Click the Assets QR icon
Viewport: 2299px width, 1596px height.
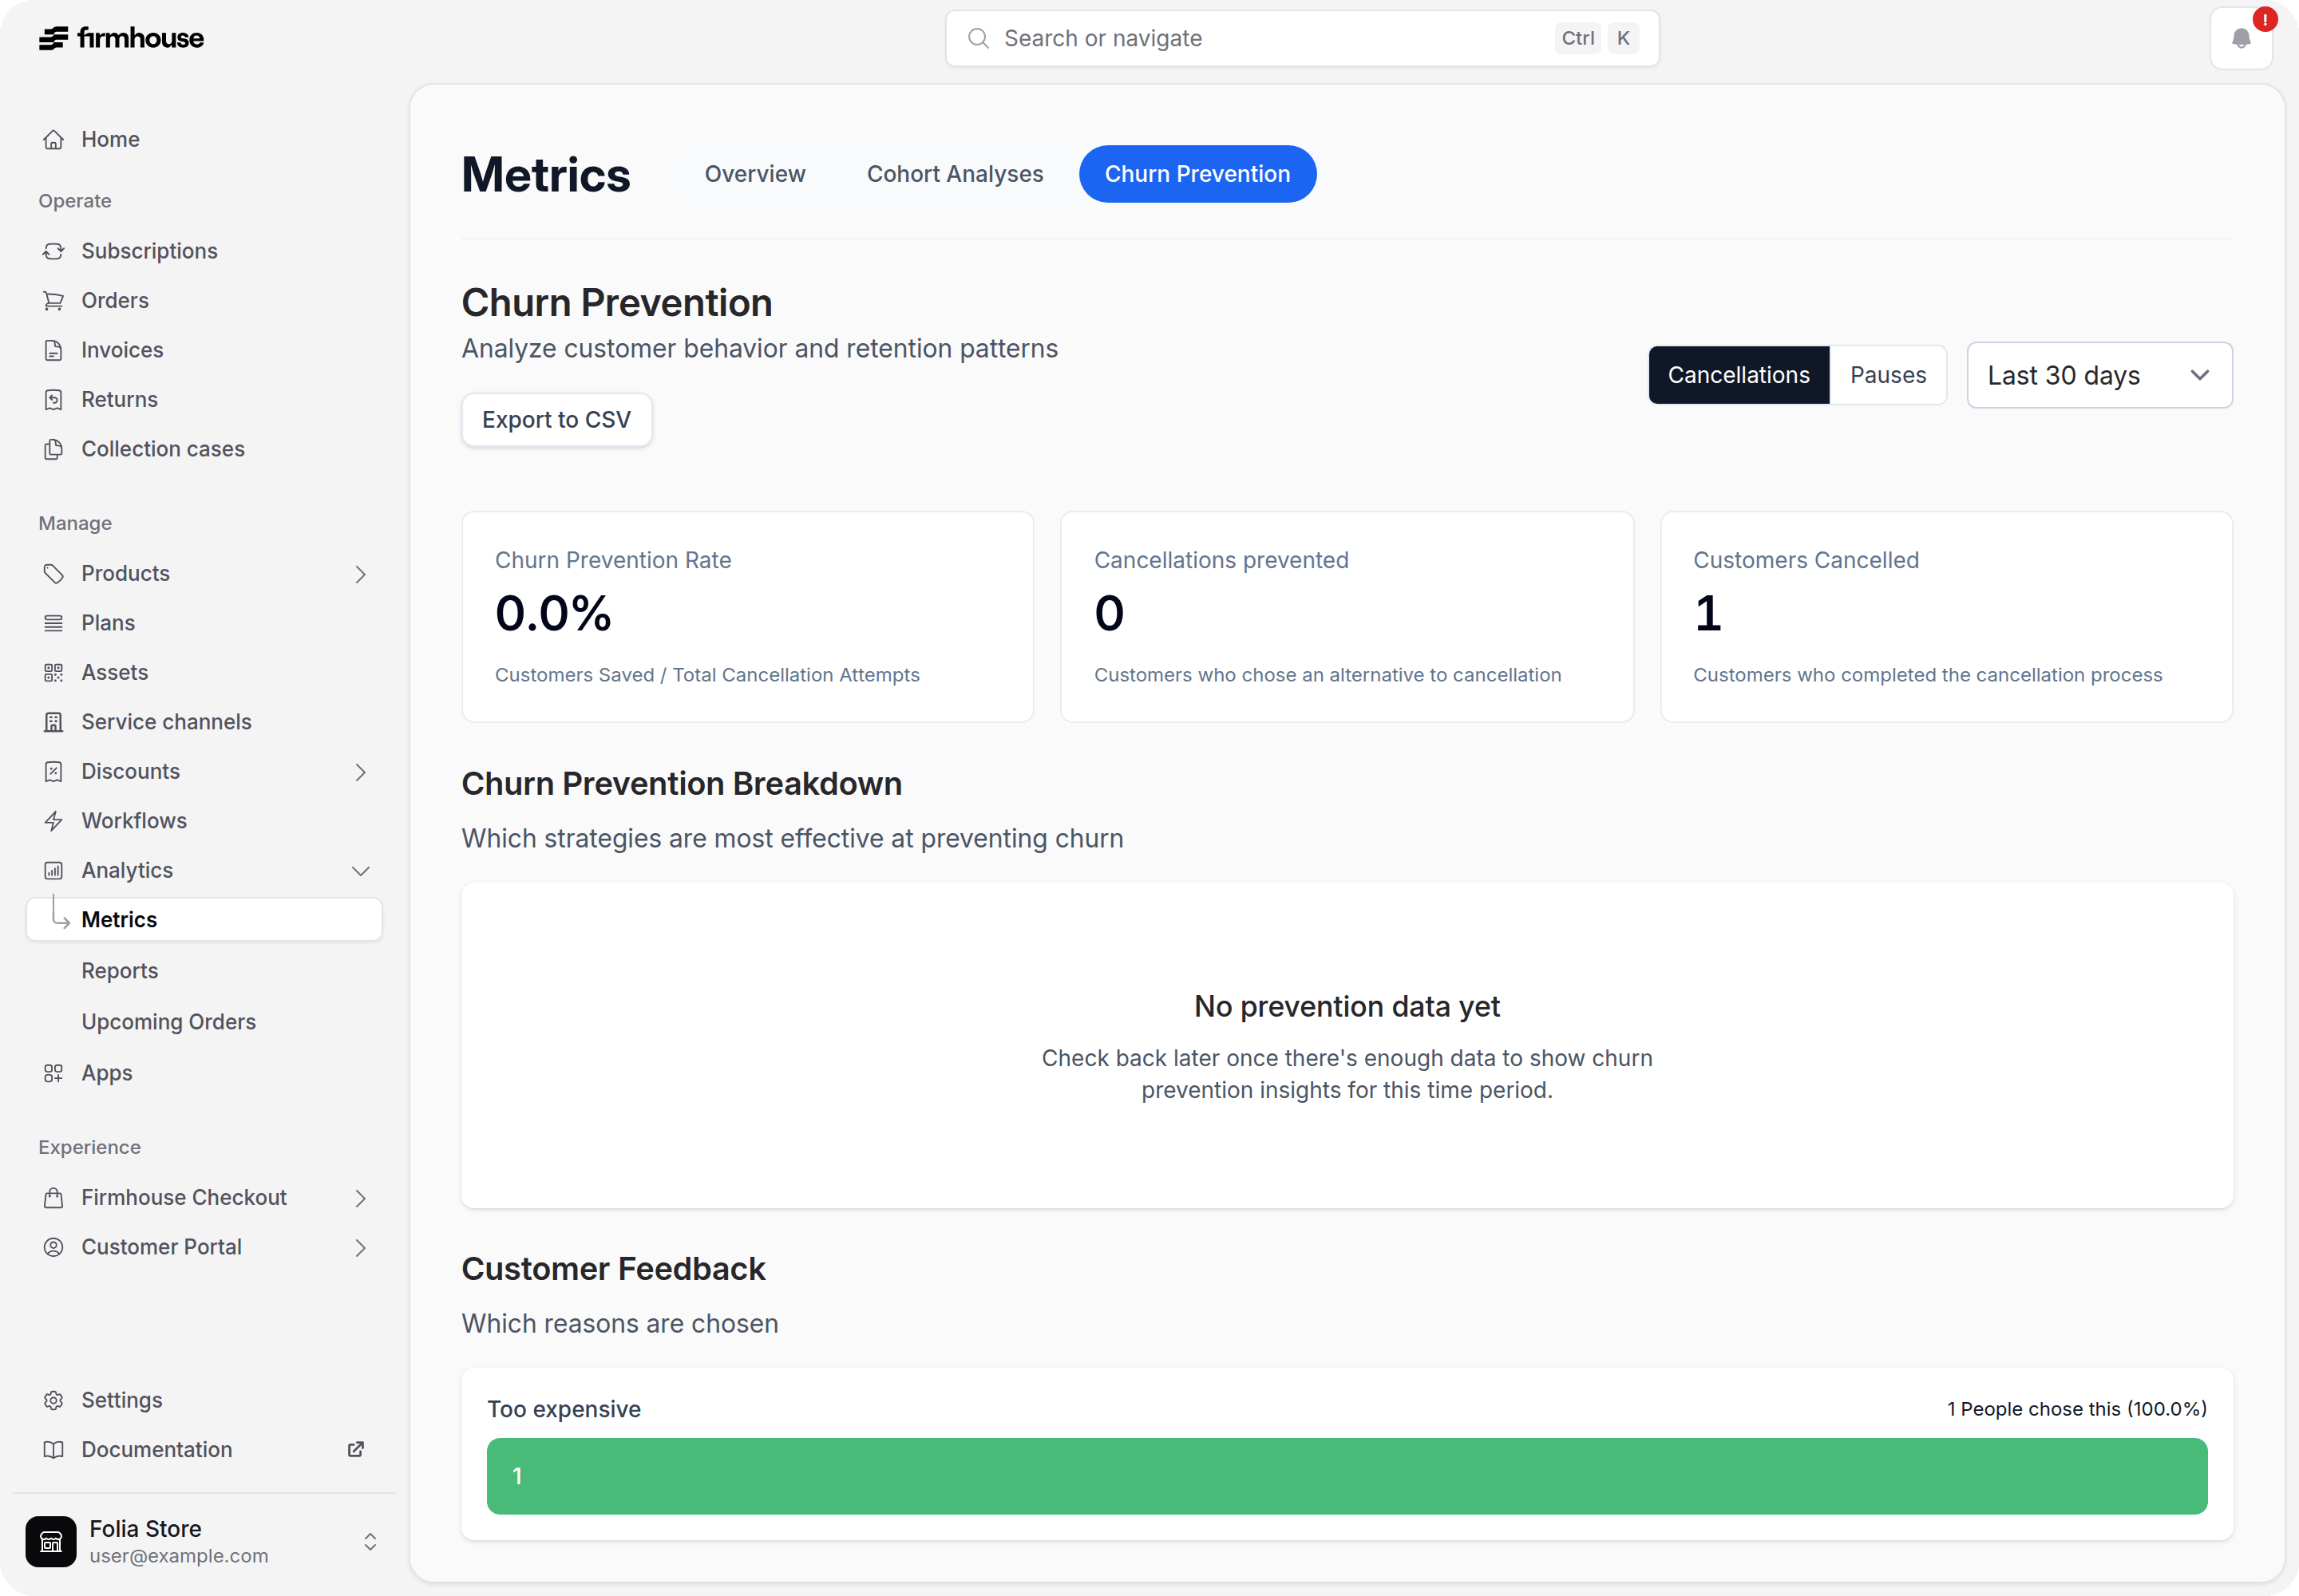(54, 672)
